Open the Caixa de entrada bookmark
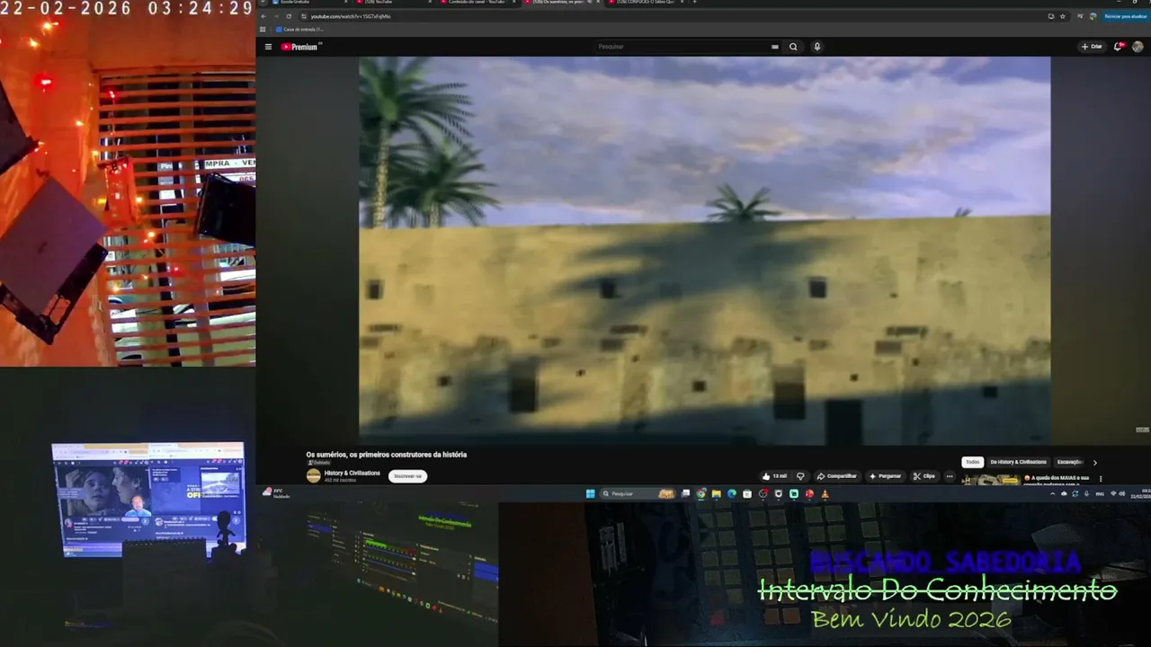The image size is (1151, 647). pyautogui.click(x=299, y=29)
